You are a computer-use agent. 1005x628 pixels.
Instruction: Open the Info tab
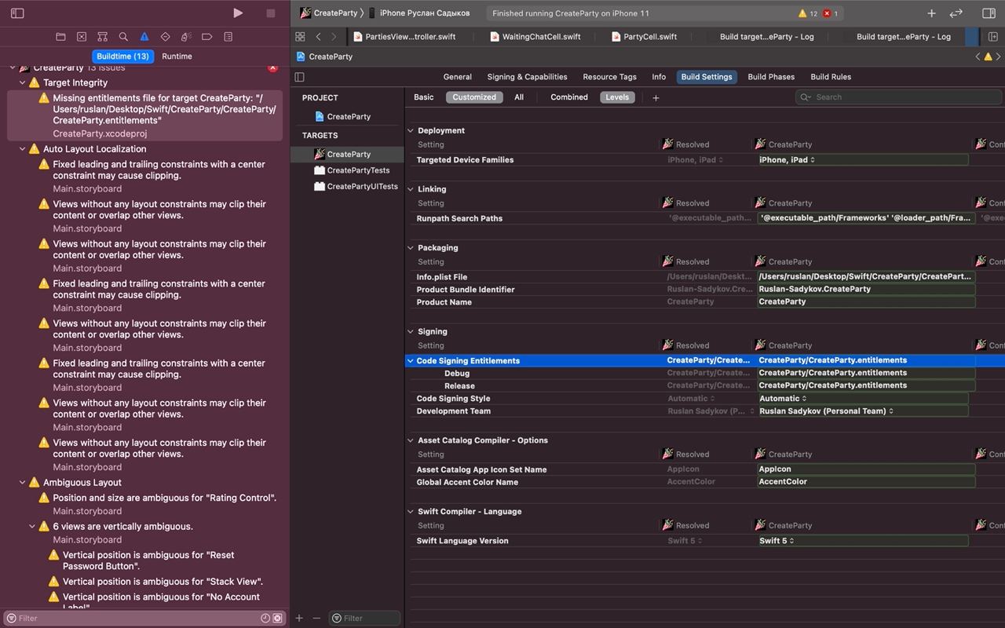[659, 77]
